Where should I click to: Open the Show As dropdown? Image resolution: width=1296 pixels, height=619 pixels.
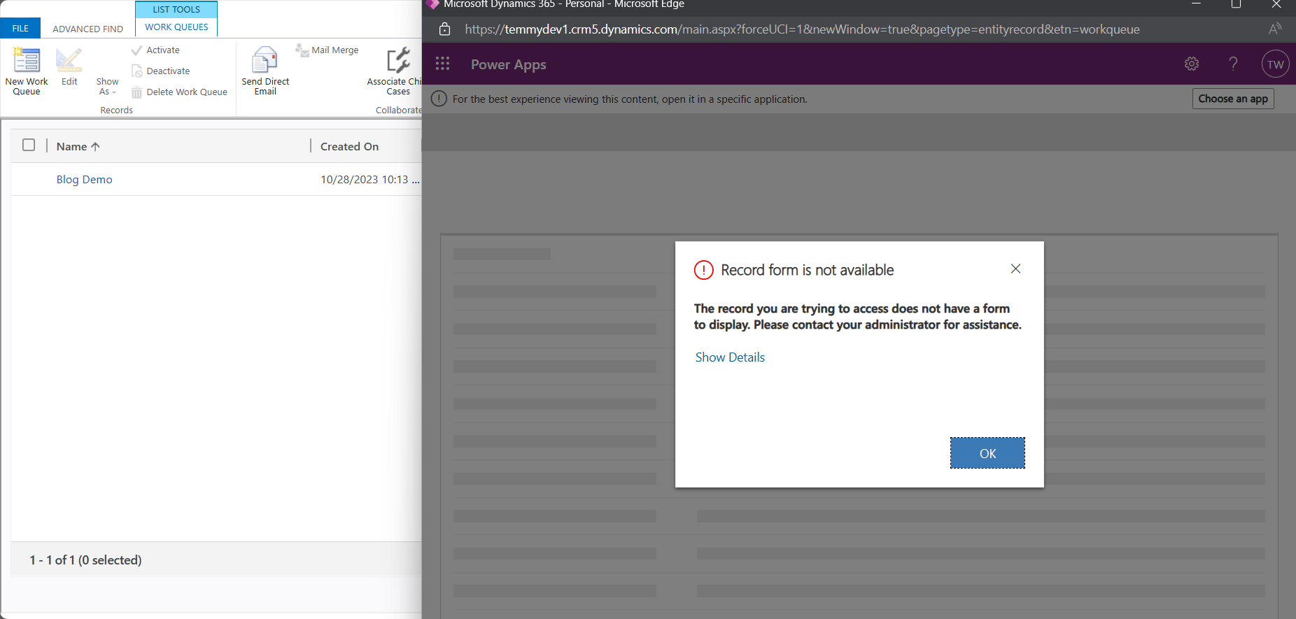107,86
